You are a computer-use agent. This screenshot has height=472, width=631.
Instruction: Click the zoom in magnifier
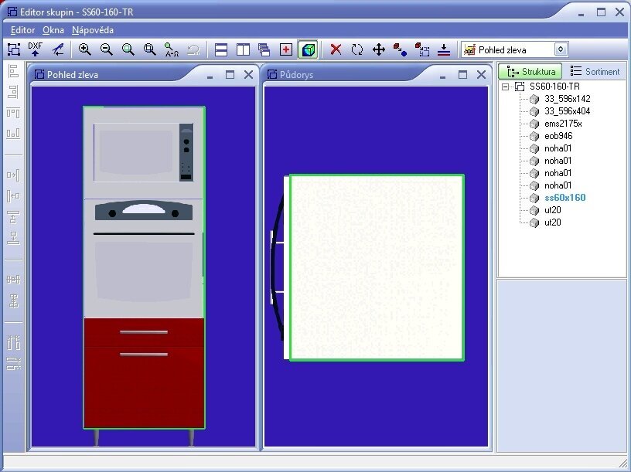(85, 49)
